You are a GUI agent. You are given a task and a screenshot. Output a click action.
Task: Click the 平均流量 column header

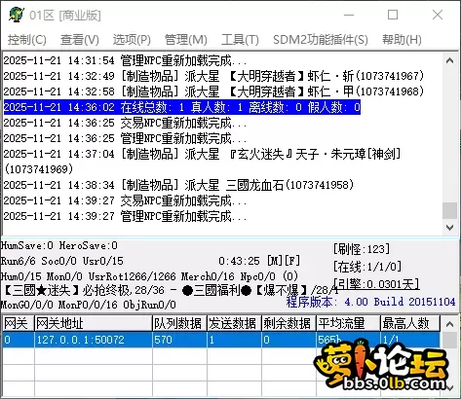(348, 323)
